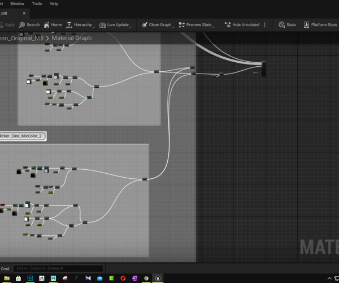This screenshot has height=283, width=339.
Task: Go Home to the main material node
Action: 53,25
